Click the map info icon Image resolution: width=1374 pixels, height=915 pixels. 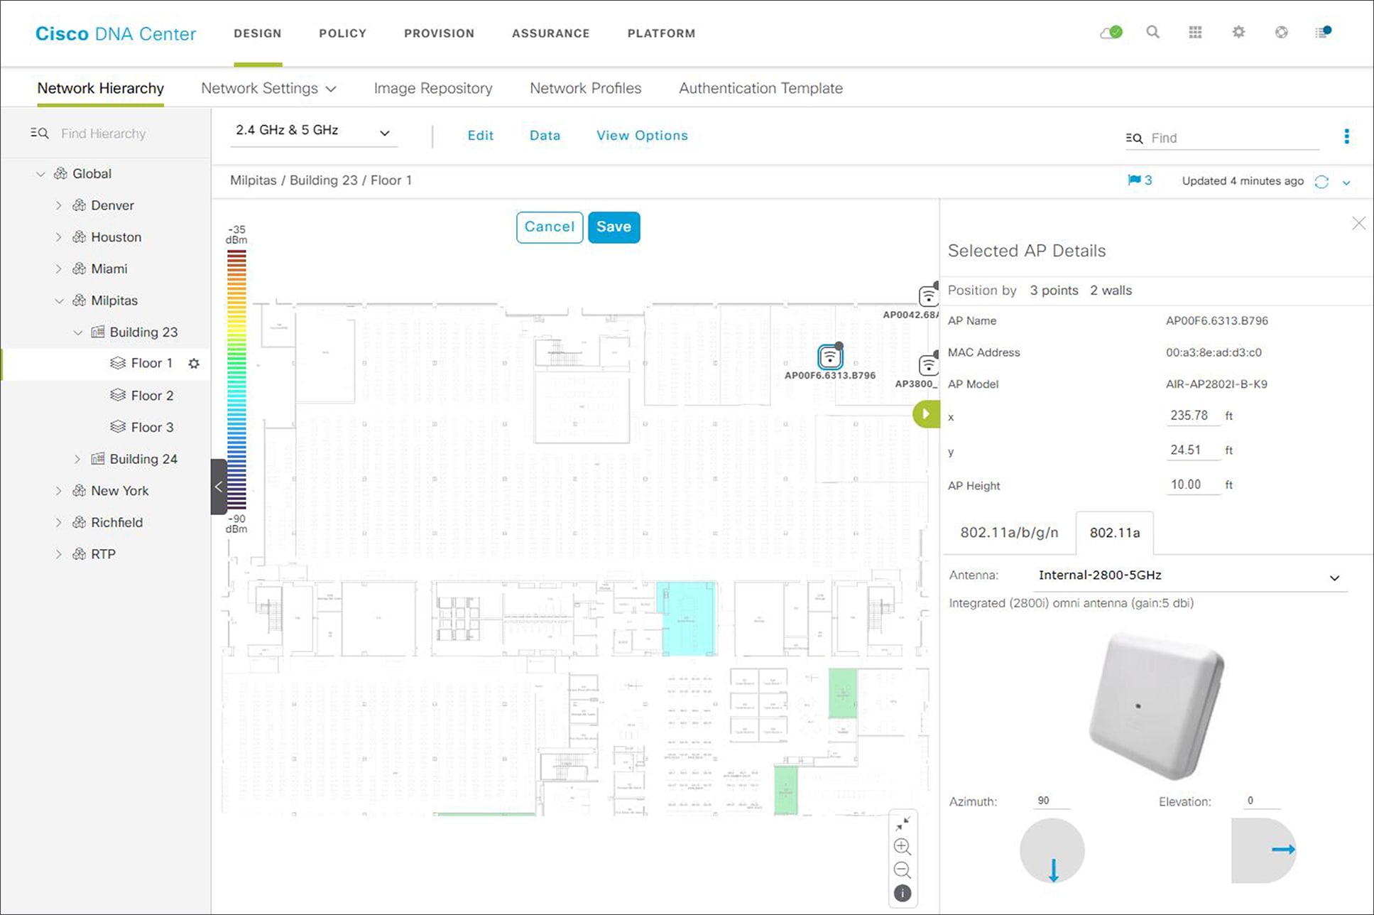(903, 894)
